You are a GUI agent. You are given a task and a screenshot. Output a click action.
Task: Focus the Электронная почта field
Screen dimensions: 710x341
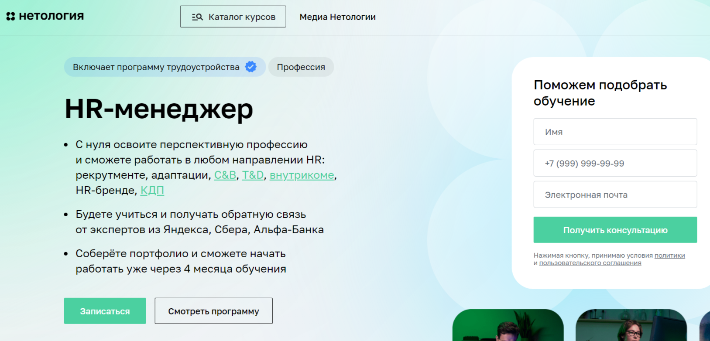[615, 194]
